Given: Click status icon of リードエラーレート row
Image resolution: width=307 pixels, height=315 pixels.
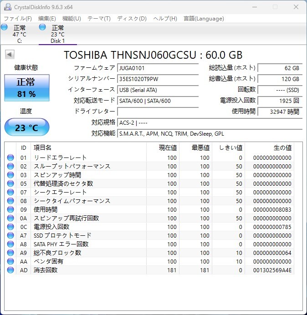Looking at the screenshot, I should (10, 158).
